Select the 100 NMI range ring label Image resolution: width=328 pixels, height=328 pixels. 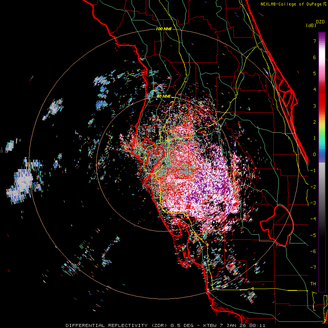click(x=164, y=29)
